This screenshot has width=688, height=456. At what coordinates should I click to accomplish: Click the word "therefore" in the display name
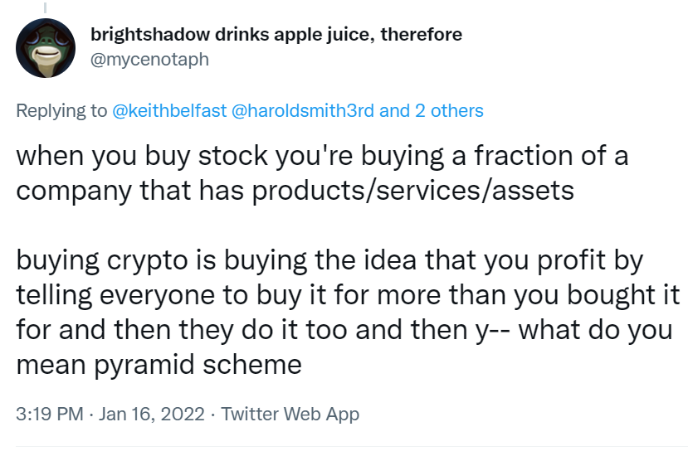coord(422,35)
